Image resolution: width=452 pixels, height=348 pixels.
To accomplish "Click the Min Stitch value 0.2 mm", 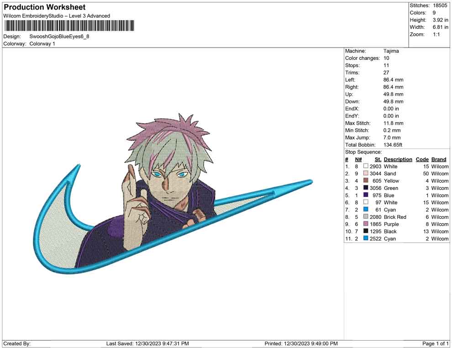I will 392,130.
